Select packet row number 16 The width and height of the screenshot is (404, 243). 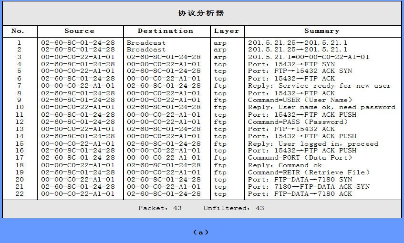pyautogui.click(x=20, y=151)
